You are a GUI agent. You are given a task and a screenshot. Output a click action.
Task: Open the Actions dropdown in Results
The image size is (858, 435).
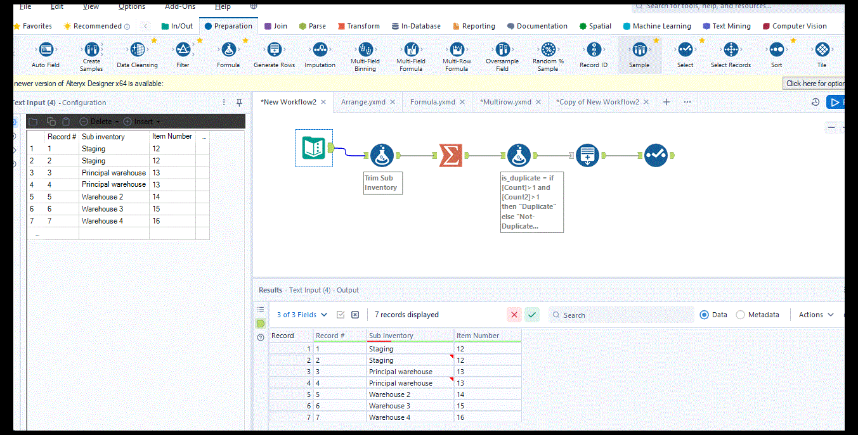(x=815, y=315)
